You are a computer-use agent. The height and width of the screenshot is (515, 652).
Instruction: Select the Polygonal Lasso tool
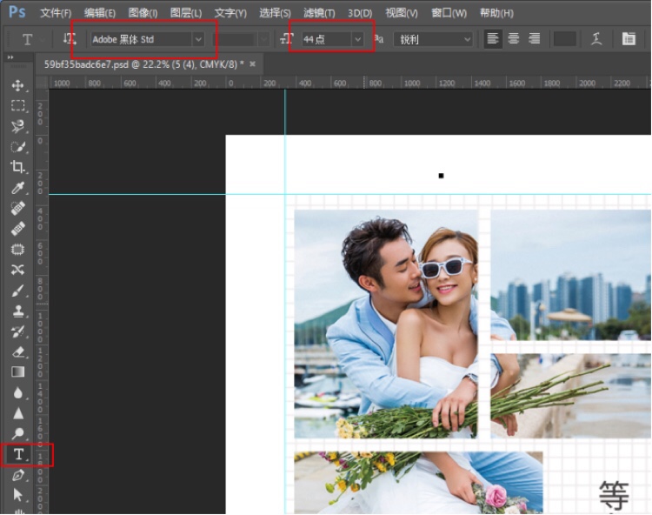point(17,126)
